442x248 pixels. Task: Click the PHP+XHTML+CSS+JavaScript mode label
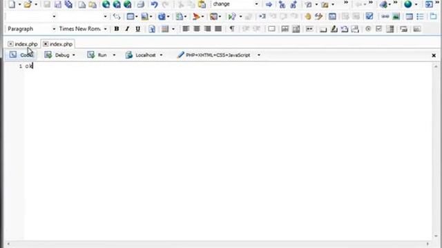[218, 55]
